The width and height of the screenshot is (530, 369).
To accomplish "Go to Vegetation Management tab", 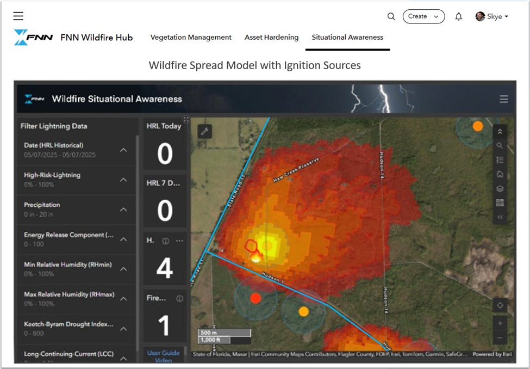I will [x=191, y=37].
